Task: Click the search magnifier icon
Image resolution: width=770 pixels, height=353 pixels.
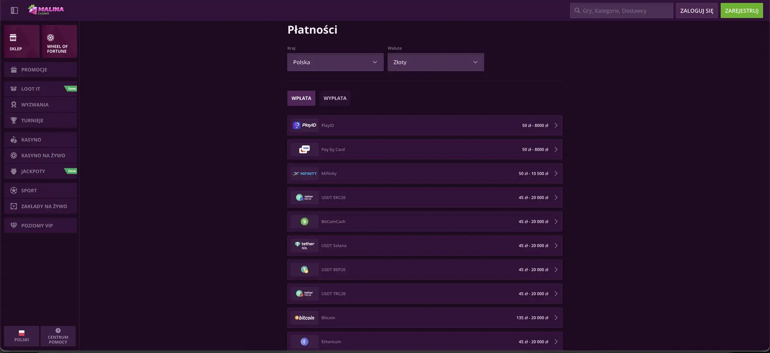Action: pyautogui.click(x=577, y=10)
